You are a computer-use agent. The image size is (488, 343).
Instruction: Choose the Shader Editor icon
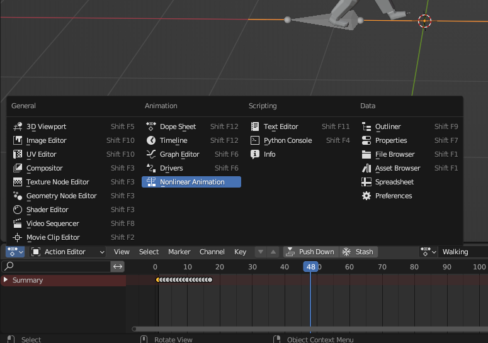tap(18, 210)
